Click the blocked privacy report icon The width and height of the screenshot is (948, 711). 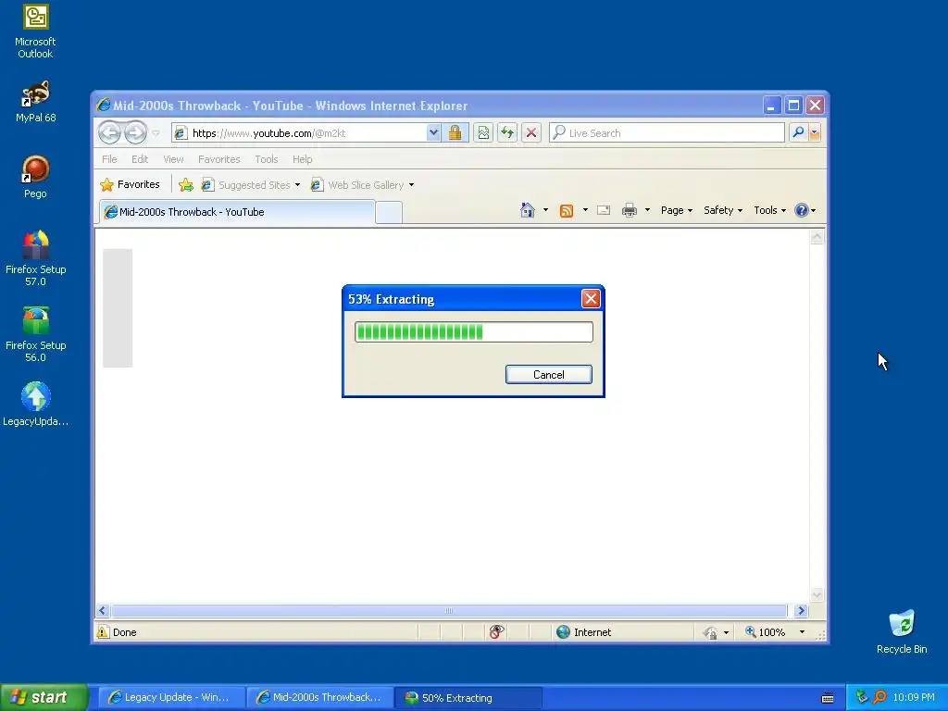tap(496, 631)
